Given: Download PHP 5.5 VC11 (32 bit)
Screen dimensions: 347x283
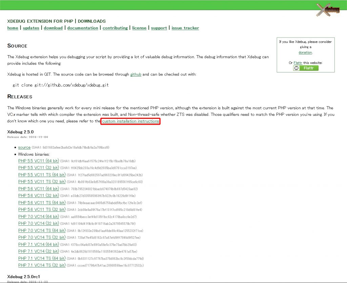Looking at the screenshot, I should pyautogui.click(x=39, y=168).
